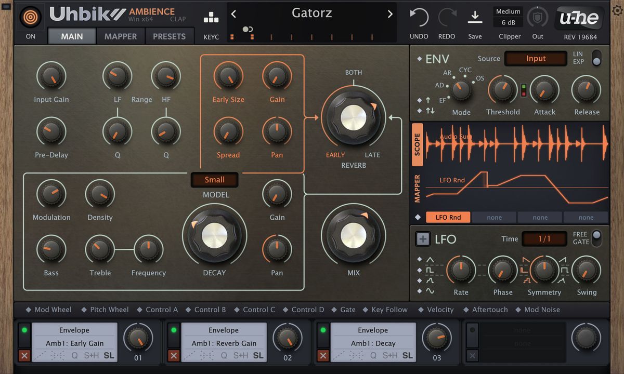Go to the next preset arrow
624x374 pixels.
390,14
